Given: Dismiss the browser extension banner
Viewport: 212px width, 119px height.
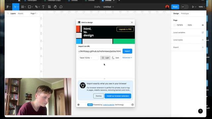Looking at the screenshot, I should pyautogui.click(x=99, y=96).
